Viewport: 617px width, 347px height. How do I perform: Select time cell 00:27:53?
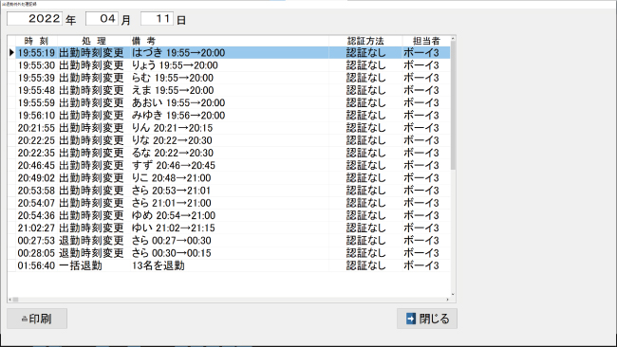36,241
